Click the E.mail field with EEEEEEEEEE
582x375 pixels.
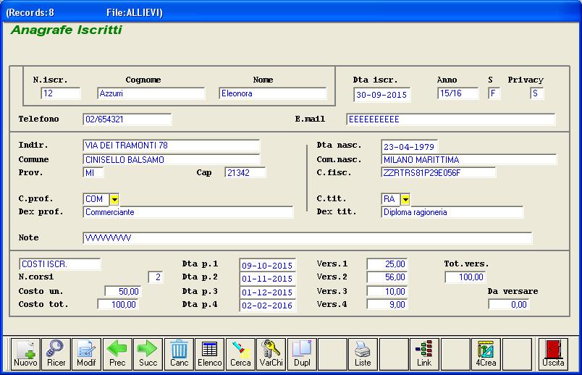coord(451,119)
